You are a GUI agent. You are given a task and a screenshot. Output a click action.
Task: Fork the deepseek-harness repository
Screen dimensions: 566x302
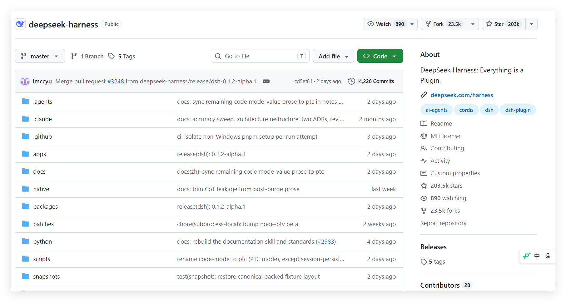tap(444, 24)
